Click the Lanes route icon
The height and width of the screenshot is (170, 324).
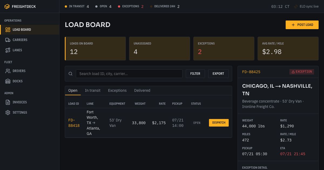(x=8, y=50)
